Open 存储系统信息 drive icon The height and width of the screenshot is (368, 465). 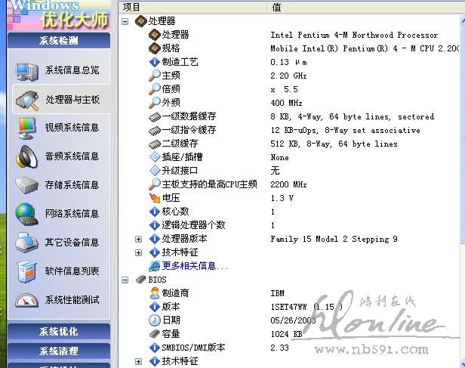26,185
